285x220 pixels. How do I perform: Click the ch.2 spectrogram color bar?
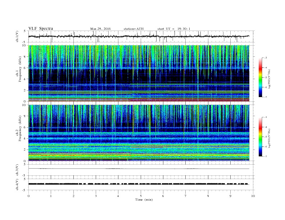260,137
